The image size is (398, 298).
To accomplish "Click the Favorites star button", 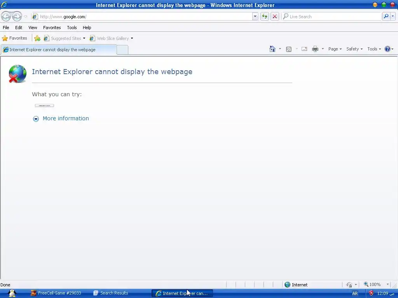I will click(14, 38).
